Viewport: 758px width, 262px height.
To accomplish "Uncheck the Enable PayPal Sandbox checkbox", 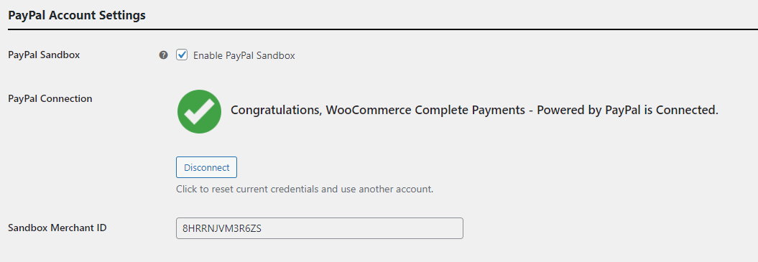I will [x=182, y=55].
